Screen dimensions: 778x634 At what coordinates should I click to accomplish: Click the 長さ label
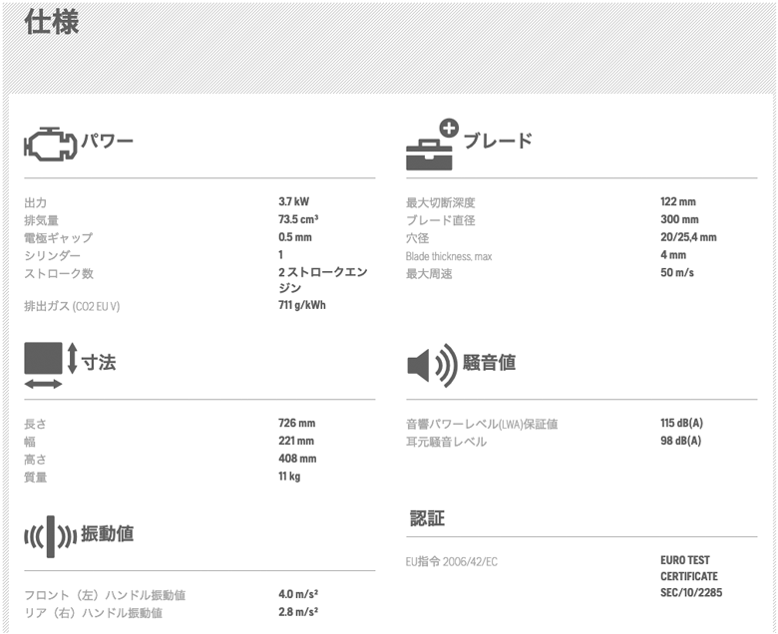(x=35, y=424)
